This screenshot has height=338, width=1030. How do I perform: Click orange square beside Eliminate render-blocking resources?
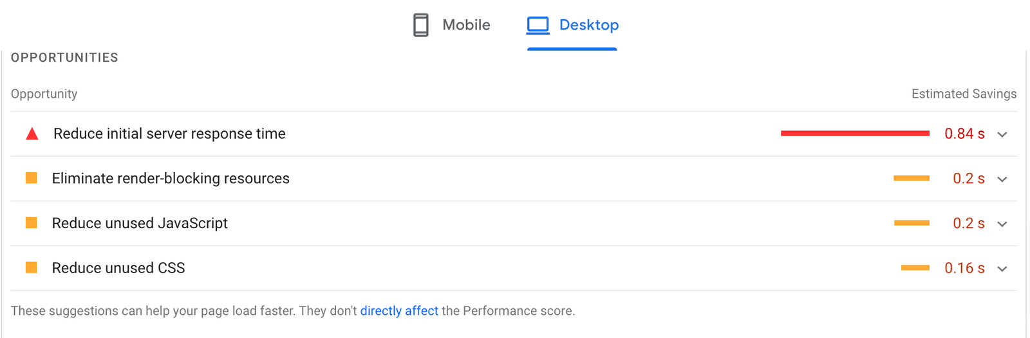click(31, 178)
